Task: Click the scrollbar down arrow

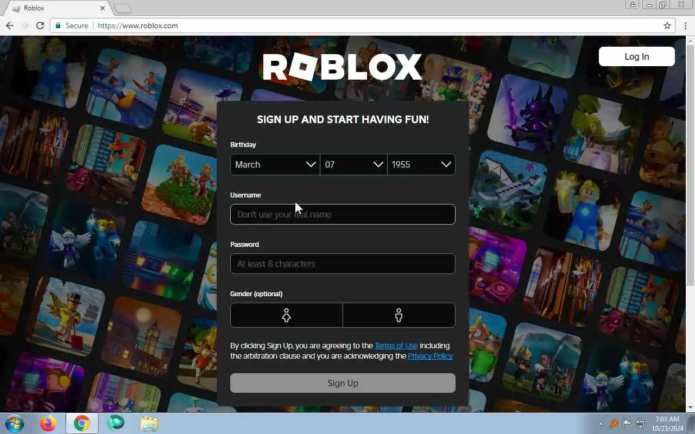Action: click(691, 407)
